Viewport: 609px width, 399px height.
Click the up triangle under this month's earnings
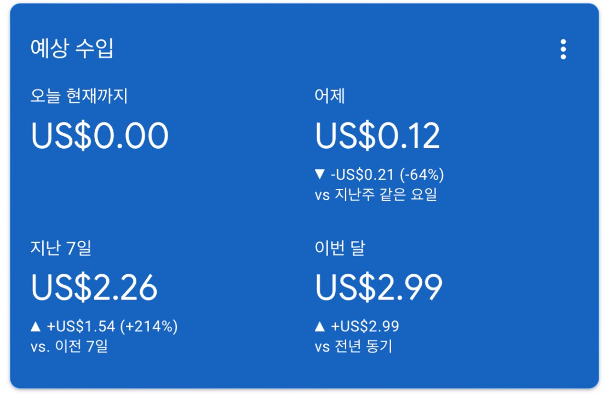[320, 327]
